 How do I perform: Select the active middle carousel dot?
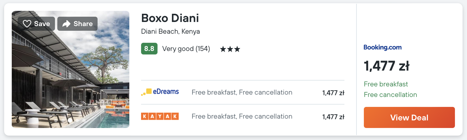[x=70, y=120]
